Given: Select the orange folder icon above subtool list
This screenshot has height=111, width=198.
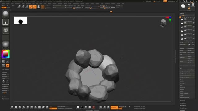Looking at the screenshot, I should point(180,17).
